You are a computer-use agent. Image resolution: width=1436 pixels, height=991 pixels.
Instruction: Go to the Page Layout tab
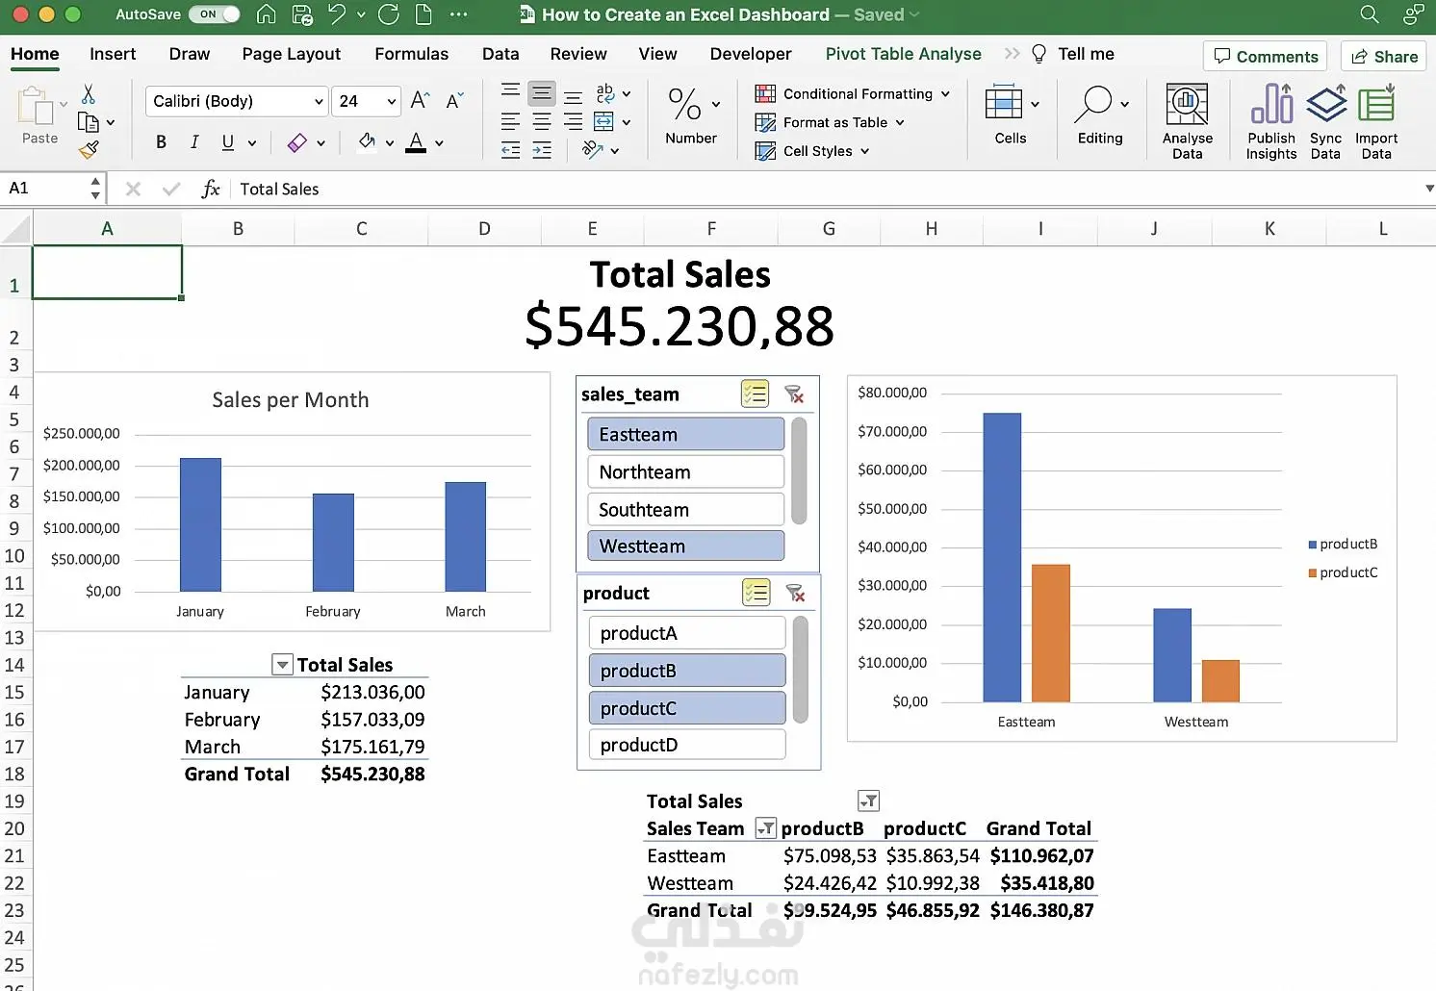click(x=292, y=54)
